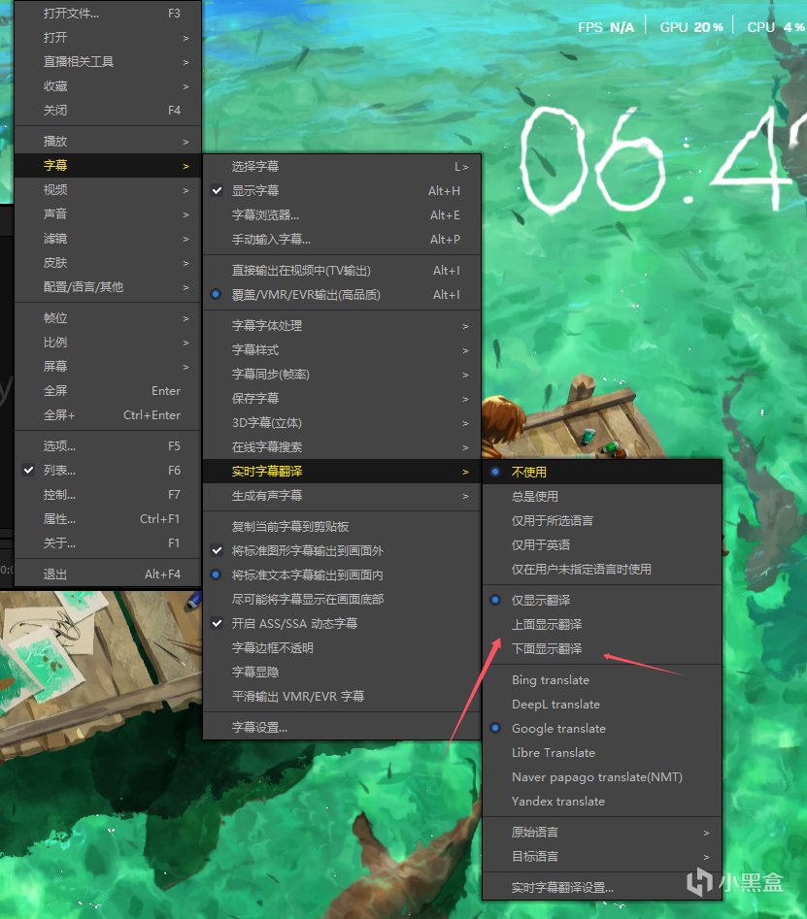Click 退出 to quit player
The image size is (807, 919).
[x=108, y=574]
